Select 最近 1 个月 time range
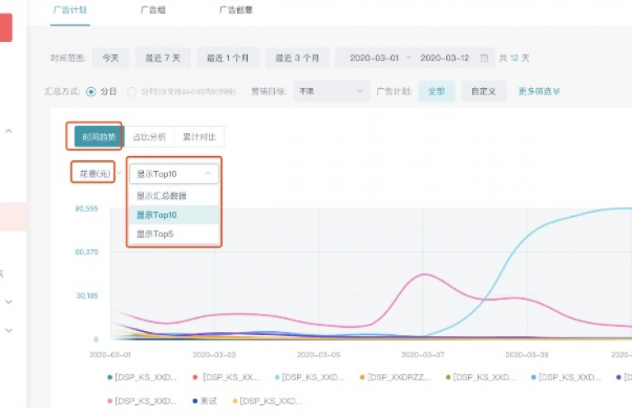Image resolution: width=632 pixels, height=419 pixels. [x=228, y=58]
